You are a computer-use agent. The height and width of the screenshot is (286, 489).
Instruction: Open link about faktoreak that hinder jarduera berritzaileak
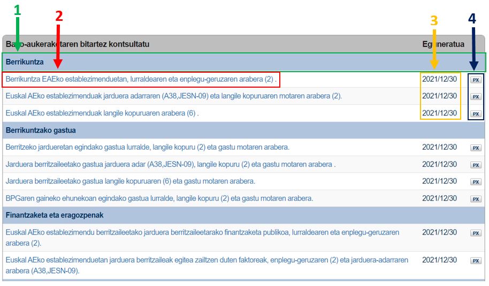pyautogui.click(x=207, y=260)
